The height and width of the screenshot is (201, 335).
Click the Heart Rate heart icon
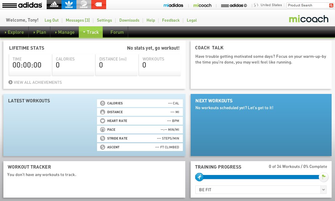point(102,121)
